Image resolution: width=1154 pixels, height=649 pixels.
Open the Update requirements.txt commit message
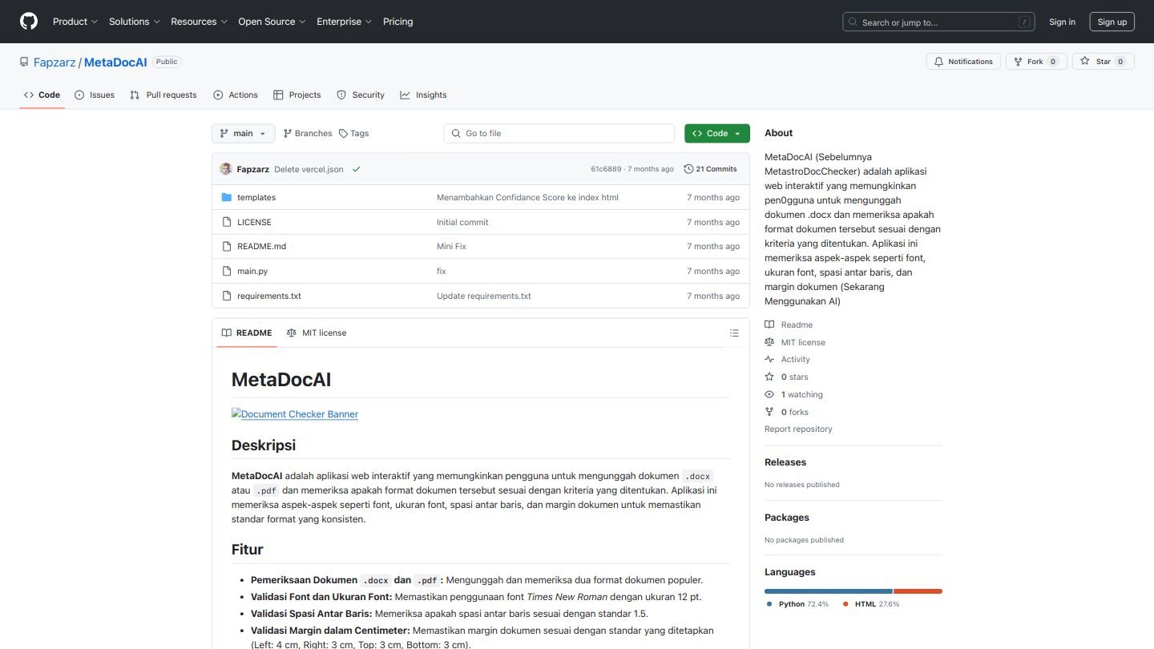point(484,296)
